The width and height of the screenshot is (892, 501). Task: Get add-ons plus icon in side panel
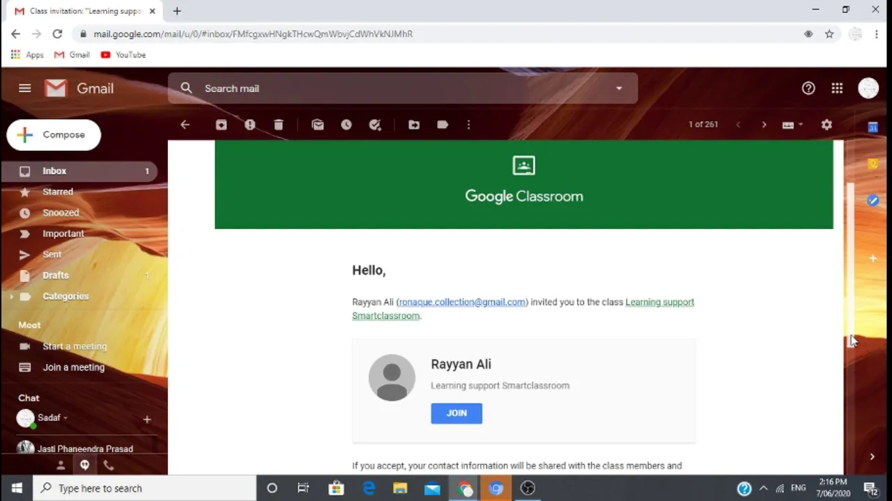click(872, 258)
